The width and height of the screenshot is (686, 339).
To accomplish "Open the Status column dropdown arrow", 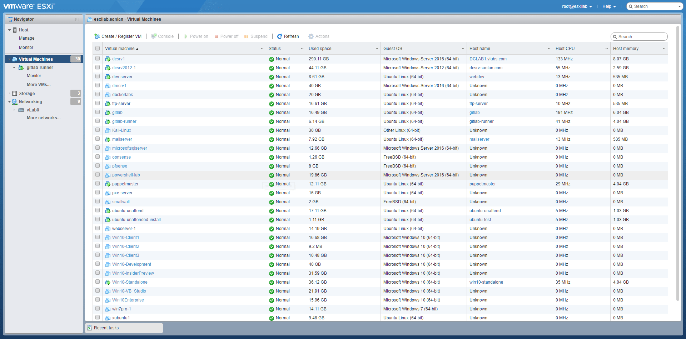I will click(302, 49).
